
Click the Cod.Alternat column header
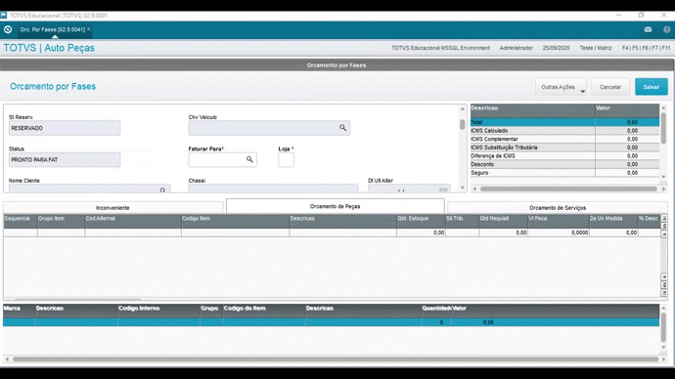[133, 221]
